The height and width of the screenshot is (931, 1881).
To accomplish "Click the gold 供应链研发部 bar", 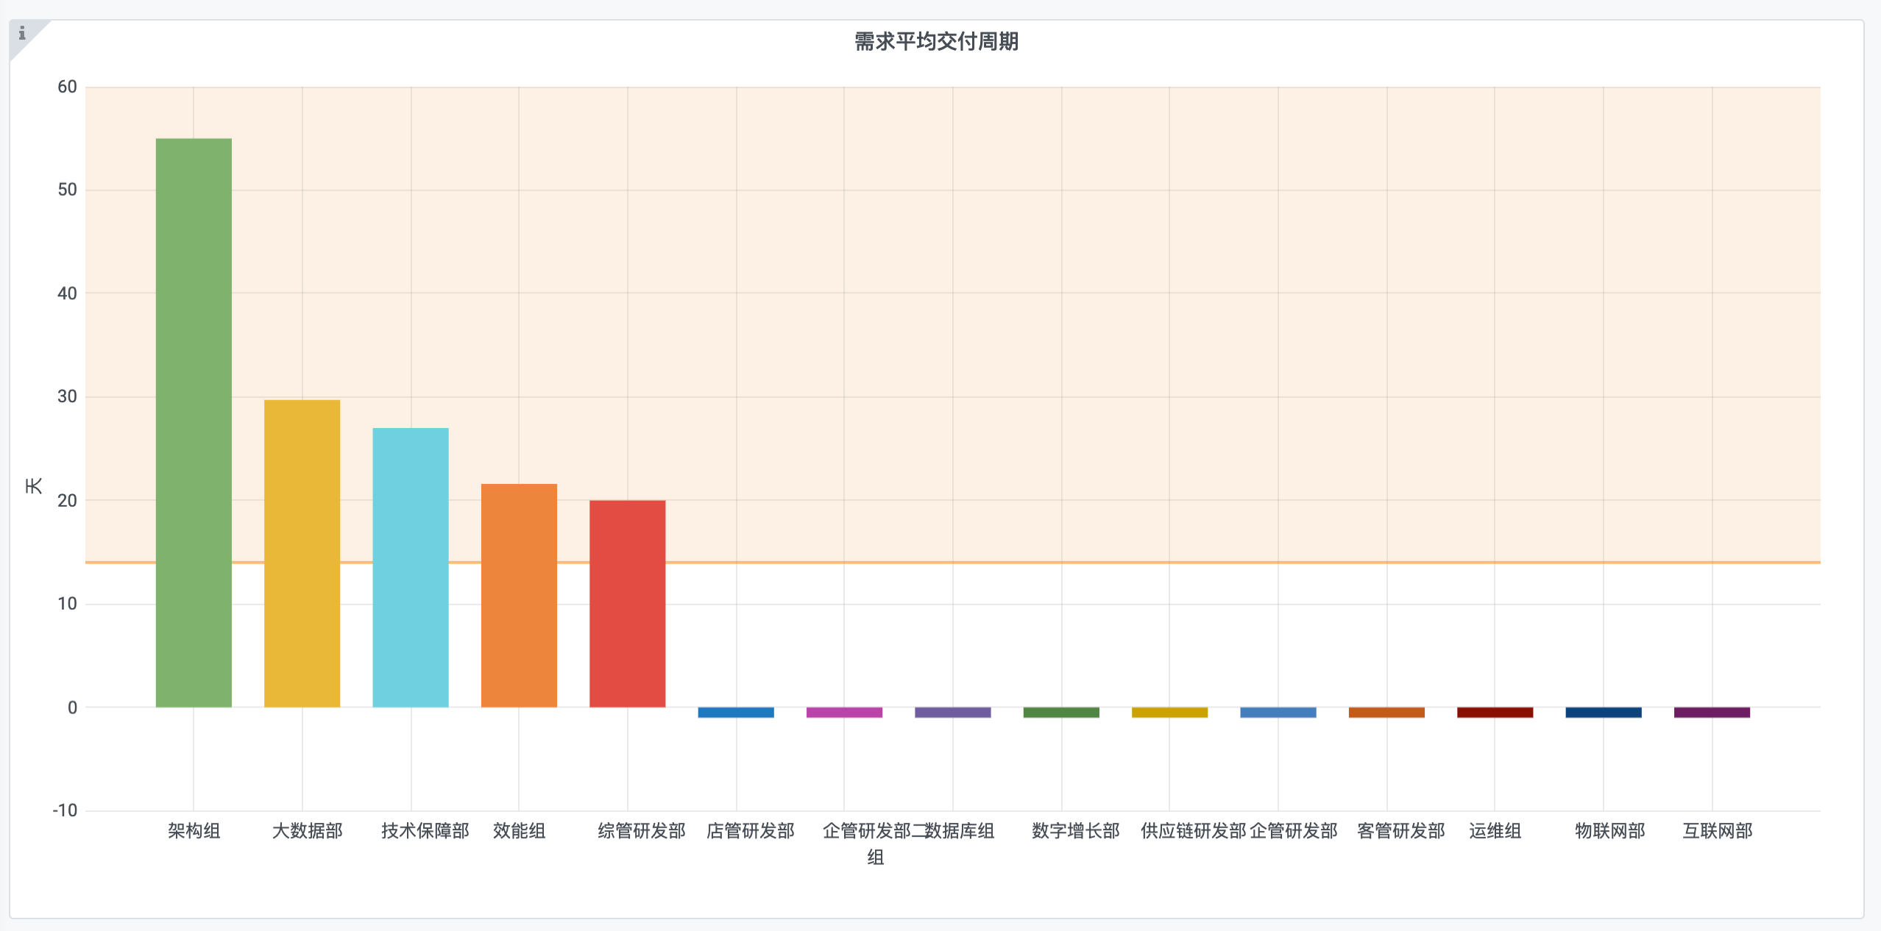I will (x=1169, y=712).
